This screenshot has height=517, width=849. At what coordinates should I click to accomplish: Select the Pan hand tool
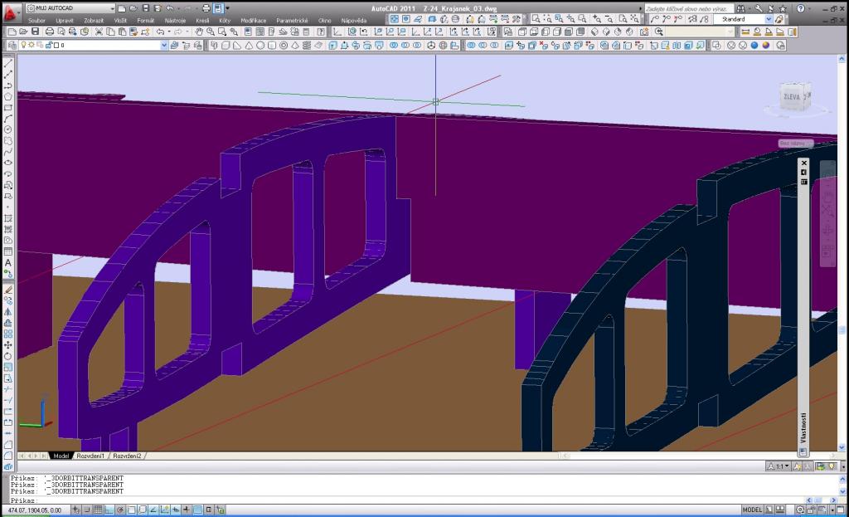[x=199, y=32]
